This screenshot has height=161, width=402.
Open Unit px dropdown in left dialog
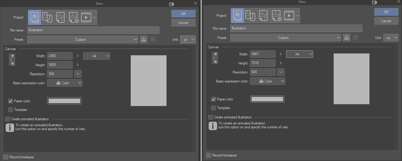coord(188,40)
